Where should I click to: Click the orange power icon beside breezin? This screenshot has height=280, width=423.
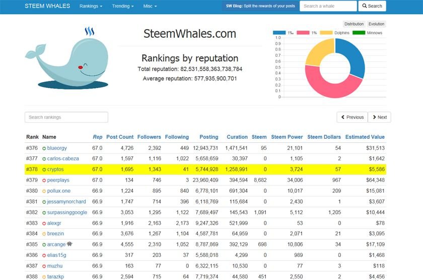click(44, 234)
